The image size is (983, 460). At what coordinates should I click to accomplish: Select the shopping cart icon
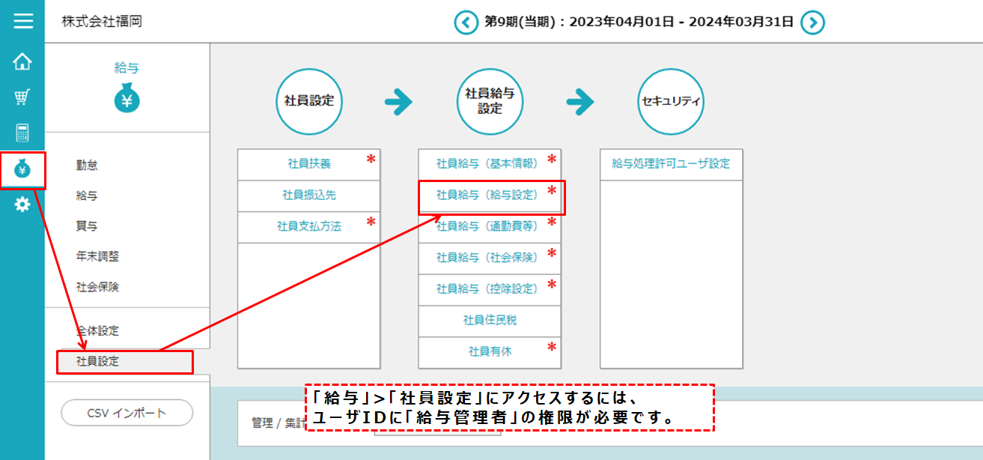[x=22, y=94]
